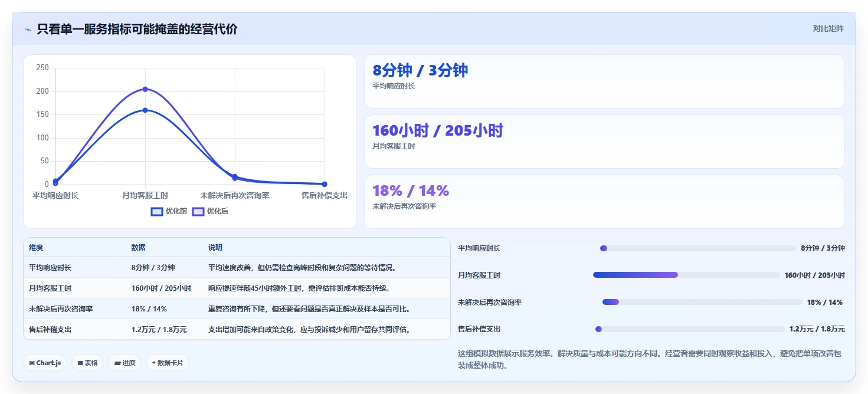Click the x-axis label 未解决后再次咨询率

(235, 195)
